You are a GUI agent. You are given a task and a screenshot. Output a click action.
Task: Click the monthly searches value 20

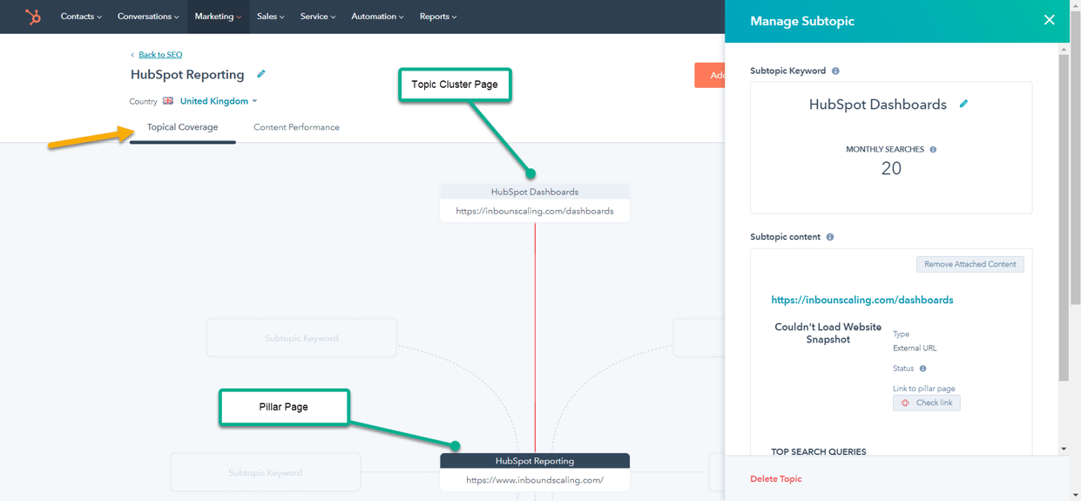[891, 169]
